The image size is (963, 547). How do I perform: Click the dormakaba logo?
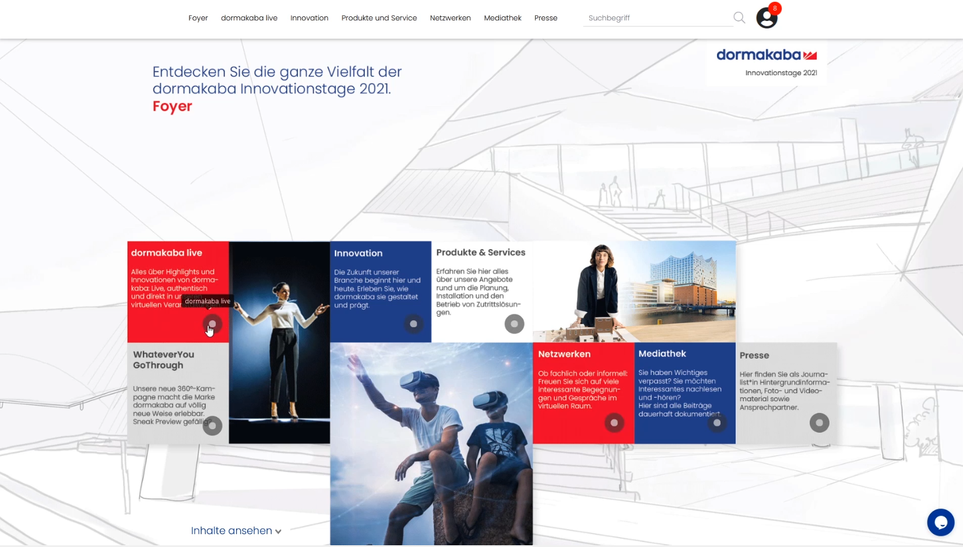(x=767, y=55)
